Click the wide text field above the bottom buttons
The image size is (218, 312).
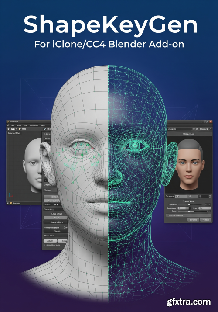pyautogui.click(x=188, y=215)
